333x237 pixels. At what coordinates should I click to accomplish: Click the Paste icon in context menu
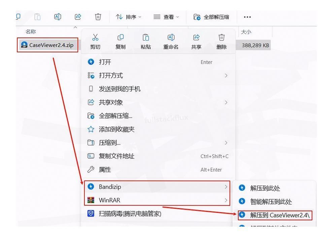pyautogui.click(x=146, y=37)
